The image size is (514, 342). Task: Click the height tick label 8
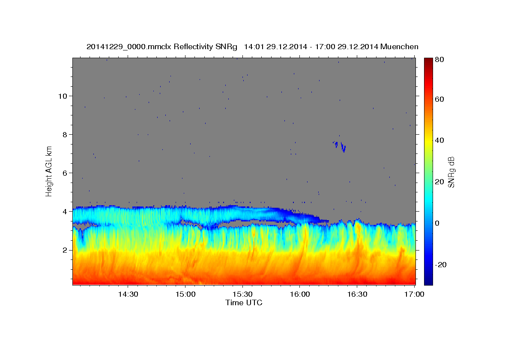click(x=65, y=134)
